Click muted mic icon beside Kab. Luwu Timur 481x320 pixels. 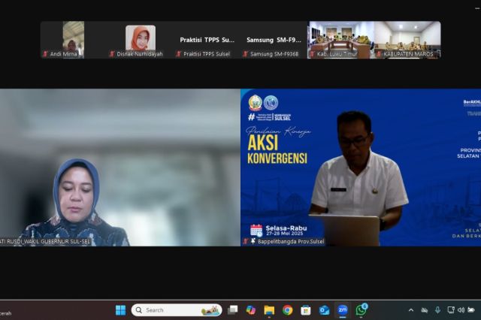(x=313, y=54)
